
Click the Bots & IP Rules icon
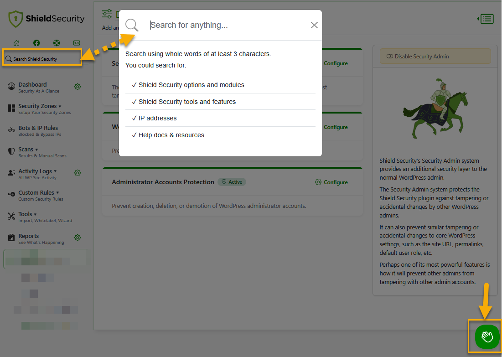click(11, 129)
